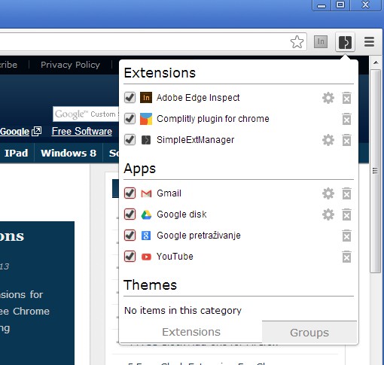The image size is (384, 365).
Task: Maximize the Chrome window
Action: (340, 5)
